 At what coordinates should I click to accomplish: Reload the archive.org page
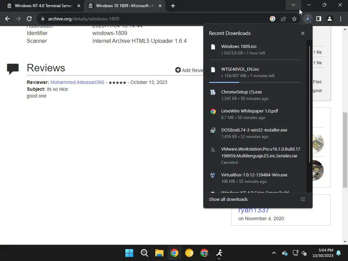tap(29, 19)
